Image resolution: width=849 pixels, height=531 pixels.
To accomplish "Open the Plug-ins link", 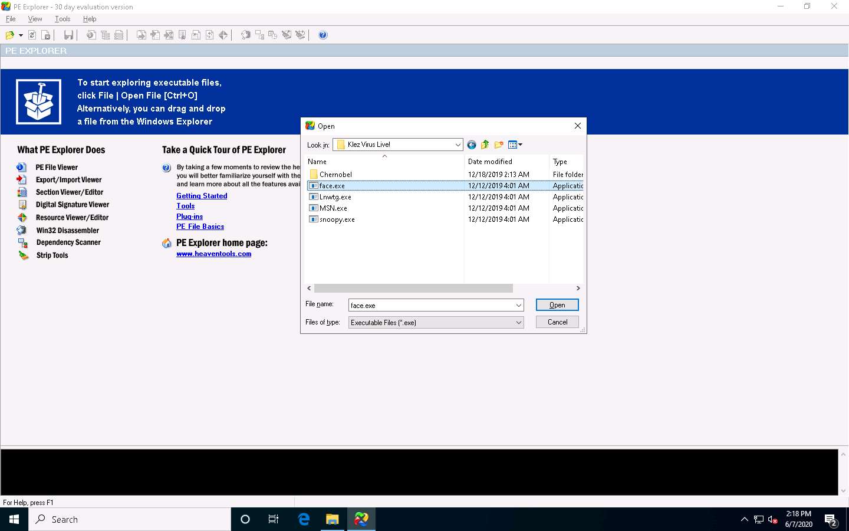I will (x=189, y=217).
